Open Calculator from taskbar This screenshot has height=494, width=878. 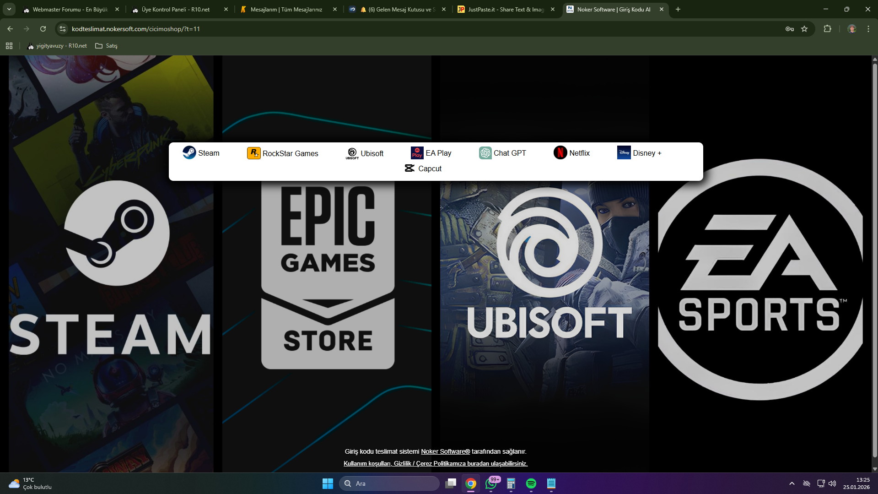[511, 483]
